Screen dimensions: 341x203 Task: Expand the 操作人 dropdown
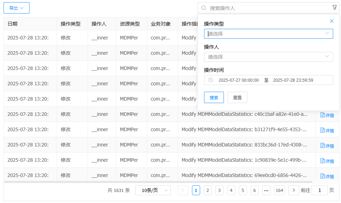(x=268, y=57)
